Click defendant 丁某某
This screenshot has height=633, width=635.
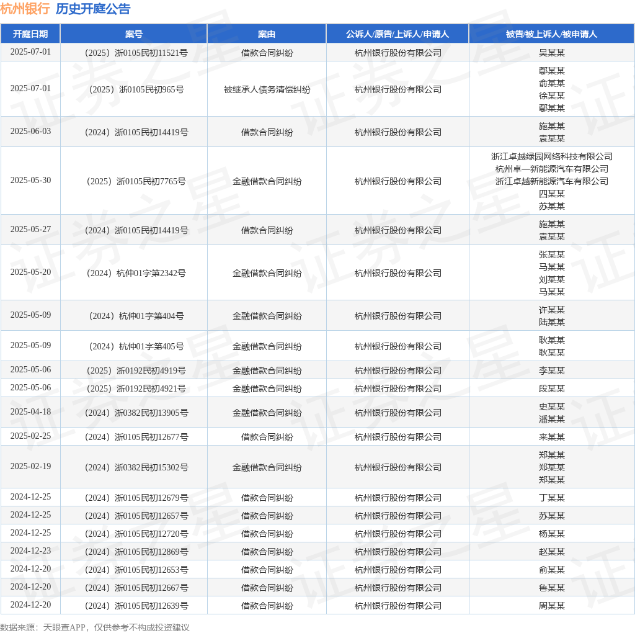[x=551, y=498]
